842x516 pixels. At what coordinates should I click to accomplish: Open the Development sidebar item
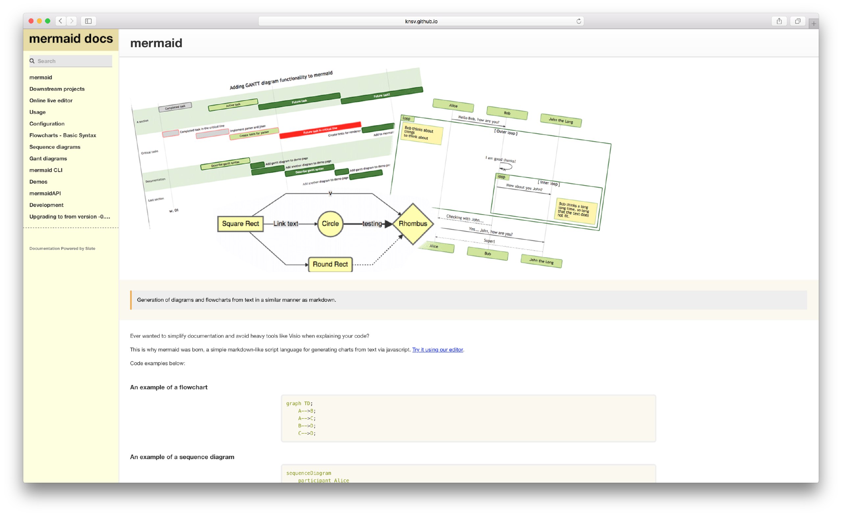pos(46,205)
